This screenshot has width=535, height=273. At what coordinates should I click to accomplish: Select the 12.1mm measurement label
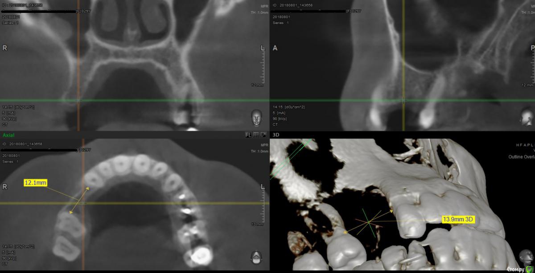pyautogui.click(x=36, y=183)
